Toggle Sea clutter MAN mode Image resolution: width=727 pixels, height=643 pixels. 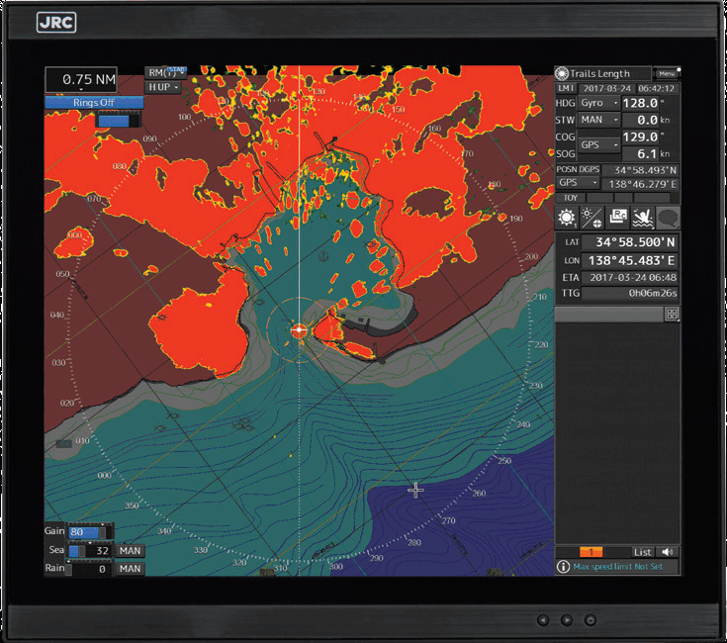click(x=131, y=550)
